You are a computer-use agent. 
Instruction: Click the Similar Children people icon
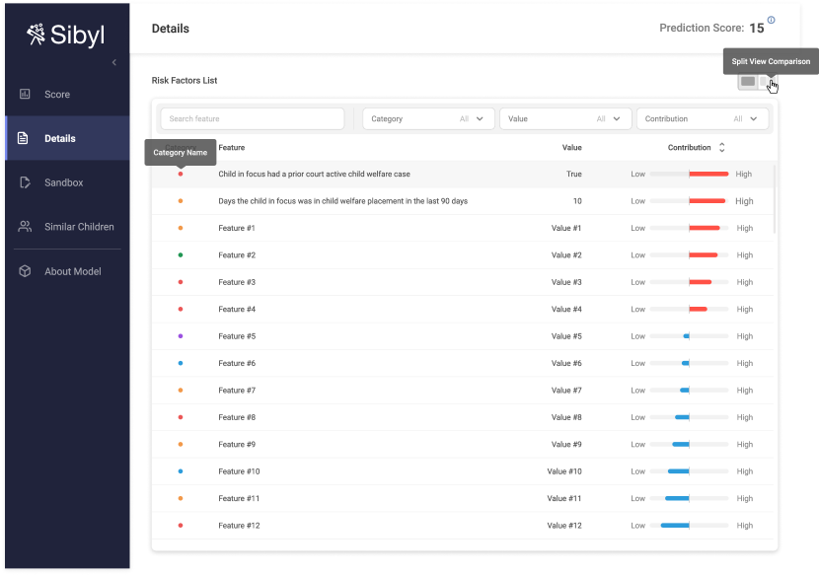pyautogui.click(x=25, y=227)
